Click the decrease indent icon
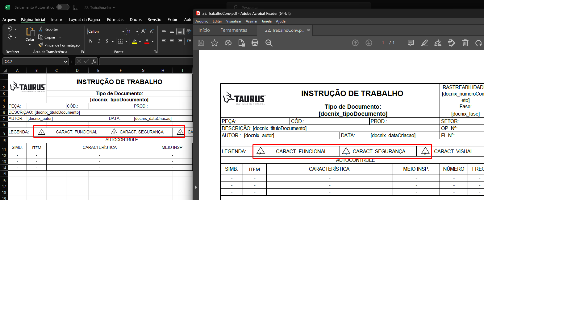The image size is (584, 310). click(x=189, y=41)
